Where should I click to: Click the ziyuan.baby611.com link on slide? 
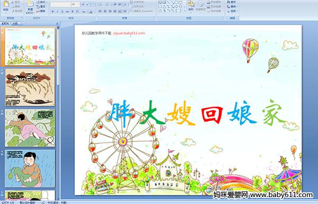click(129, 33)
